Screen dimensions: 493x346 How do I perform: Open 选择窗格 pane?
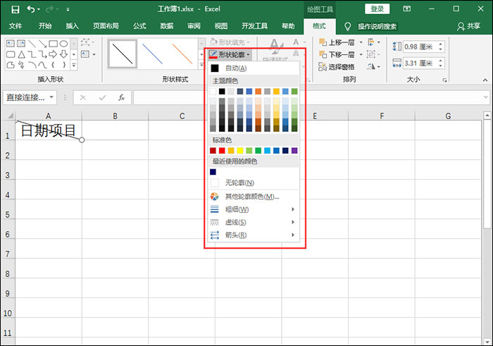(x=337, y=67)
